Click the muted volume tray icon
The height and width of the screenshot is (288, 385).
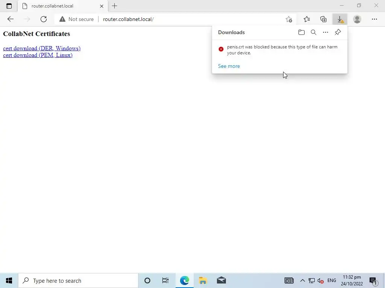[320, 280]
